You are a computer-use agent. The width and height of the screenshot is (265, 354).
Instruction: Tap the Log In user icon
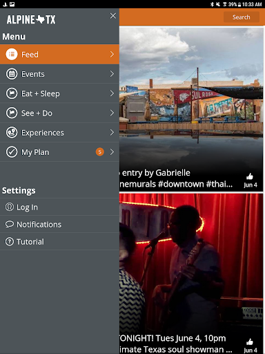tap(10, 207)
